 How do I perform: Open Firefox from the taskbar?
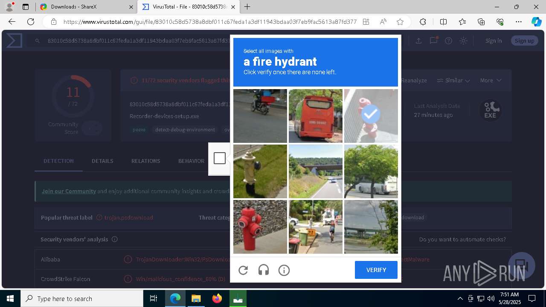coord(217,298)
